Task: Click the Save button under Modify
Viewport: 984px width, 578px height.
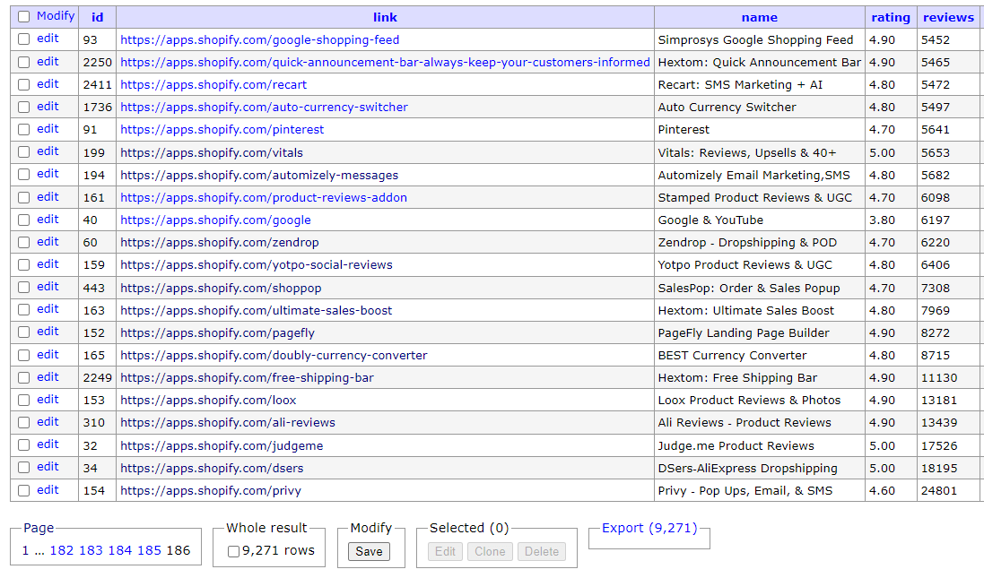Action: [x=369, y=552]
